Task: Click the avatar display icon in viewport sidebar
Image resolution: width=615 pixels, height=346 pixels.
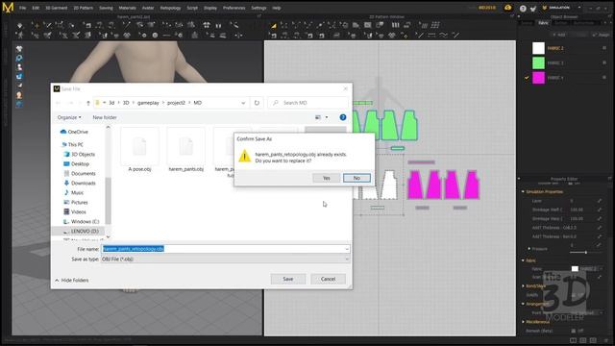Action: [x=19, y=67]
